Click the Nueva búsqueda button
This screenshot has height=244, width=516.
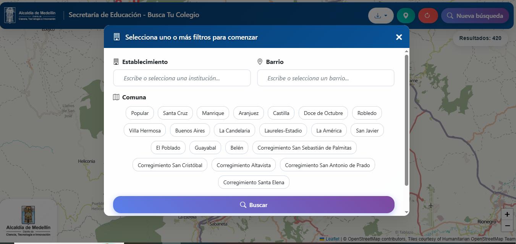475,16
